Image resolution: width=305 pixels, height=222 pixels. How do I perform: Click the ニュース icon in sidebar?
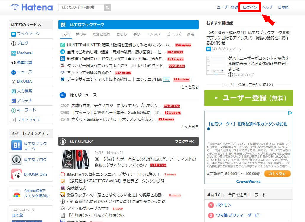13,72
